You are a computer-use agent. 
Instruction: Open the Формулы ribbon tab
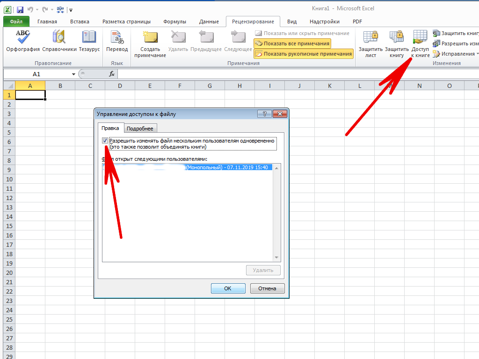[x=174, y=22]
